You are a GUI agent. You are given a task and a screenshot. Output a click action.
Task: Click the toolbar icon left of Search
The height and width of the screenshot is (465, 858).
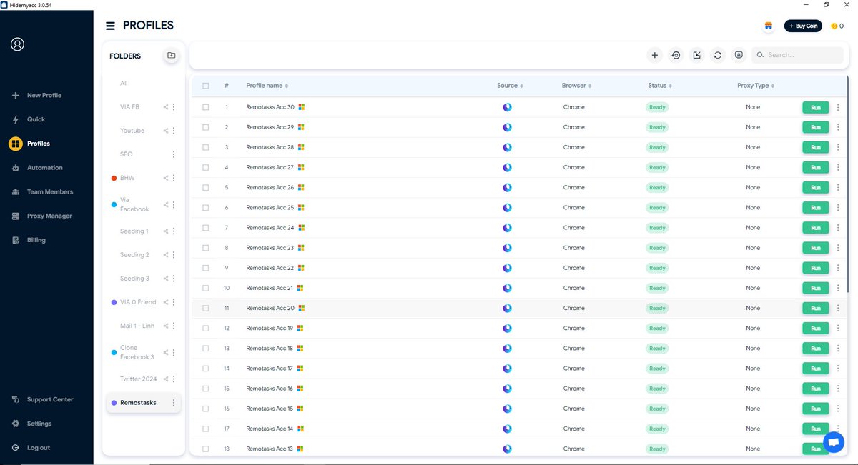pos(739,55)
